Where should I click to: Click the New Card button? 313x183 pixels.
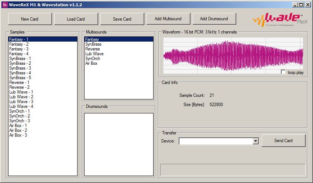click(x=30, y=19)
